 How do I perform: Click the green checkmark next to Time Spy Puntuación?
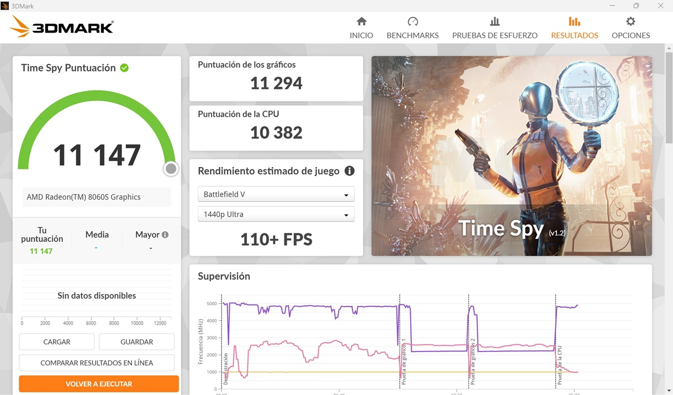(x=124, y=67)
